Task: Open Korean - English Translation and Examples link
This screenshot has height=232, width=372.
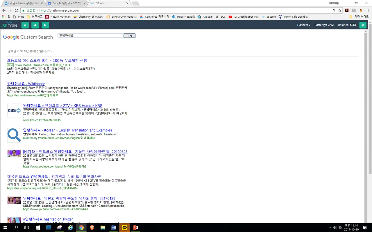Action: point(67,130)
